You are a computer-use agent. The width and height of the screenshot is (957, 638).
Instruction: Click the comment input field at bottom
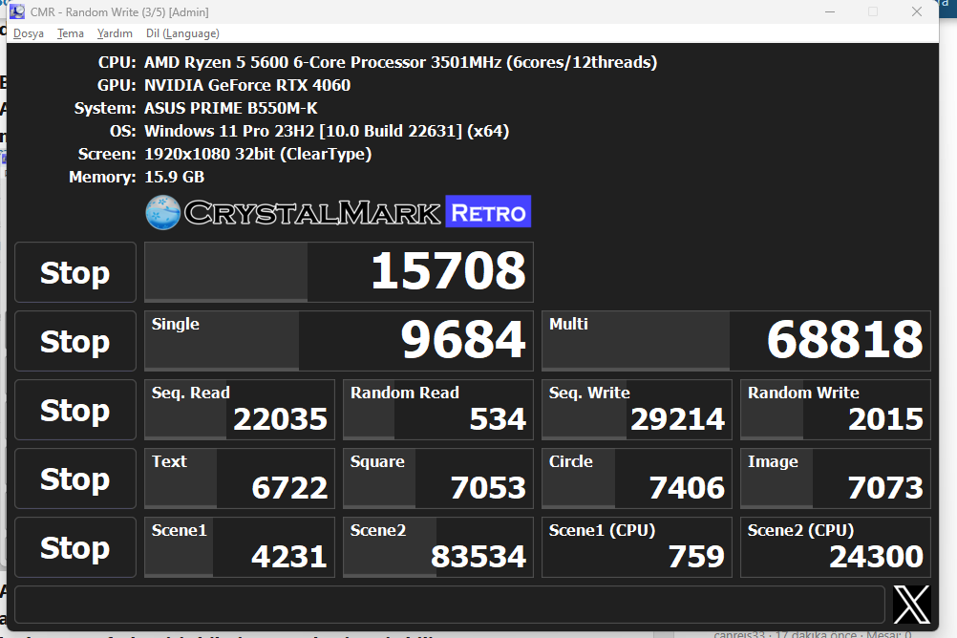(x=450, y=605)
